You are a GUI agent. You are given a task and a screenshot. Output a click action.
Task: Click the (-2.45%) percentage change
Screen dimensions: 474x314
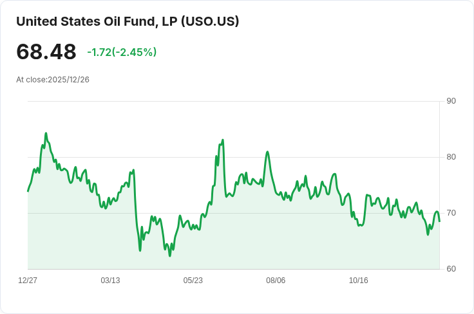tap(134, 52)
